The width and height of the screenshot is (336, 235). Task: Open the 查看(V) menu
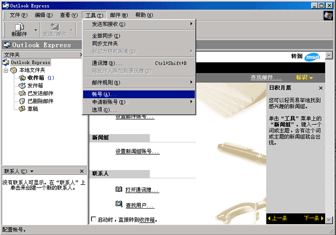tap(69, 15)
